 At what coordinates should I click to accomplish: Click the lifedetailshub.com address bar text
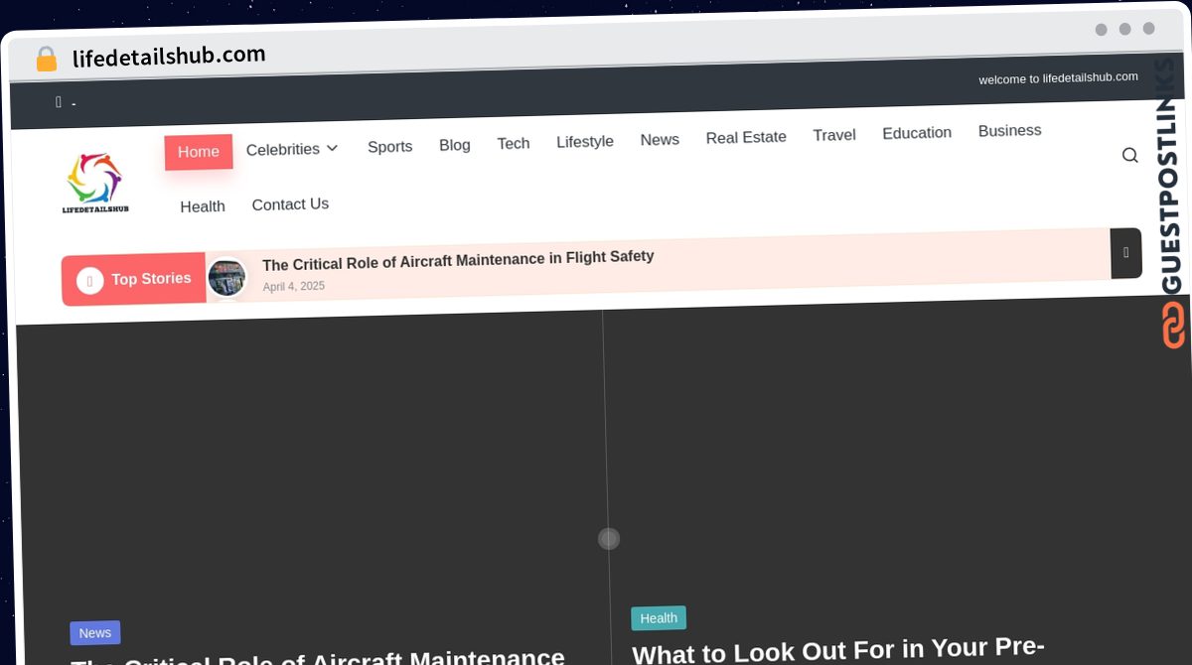coord(169,57)
